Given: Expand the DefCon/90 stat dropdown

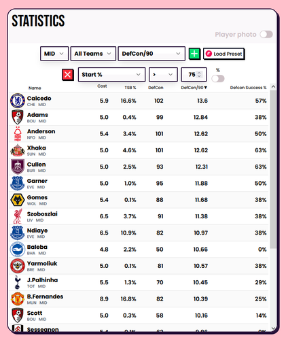Looking at the screenshot, I should [151, 54].
